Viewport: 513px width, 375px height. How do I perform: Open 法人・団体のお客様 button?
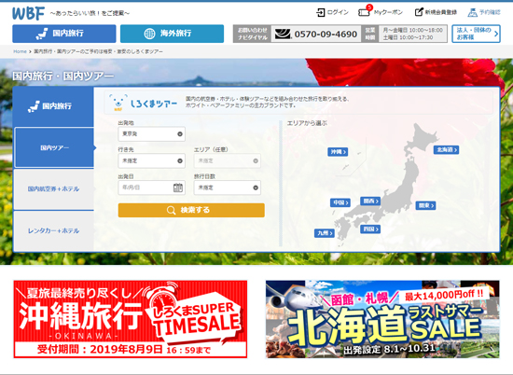[476, 34]
